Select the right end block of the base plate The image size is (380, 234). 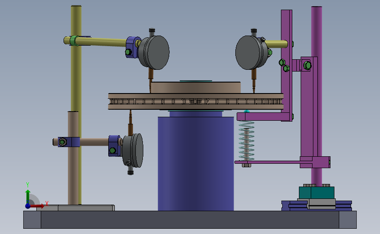point(348,220)
